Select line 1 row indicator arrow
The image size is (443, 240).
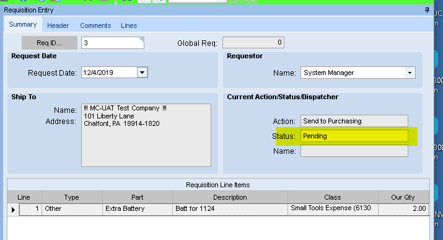tap(13, 210)
